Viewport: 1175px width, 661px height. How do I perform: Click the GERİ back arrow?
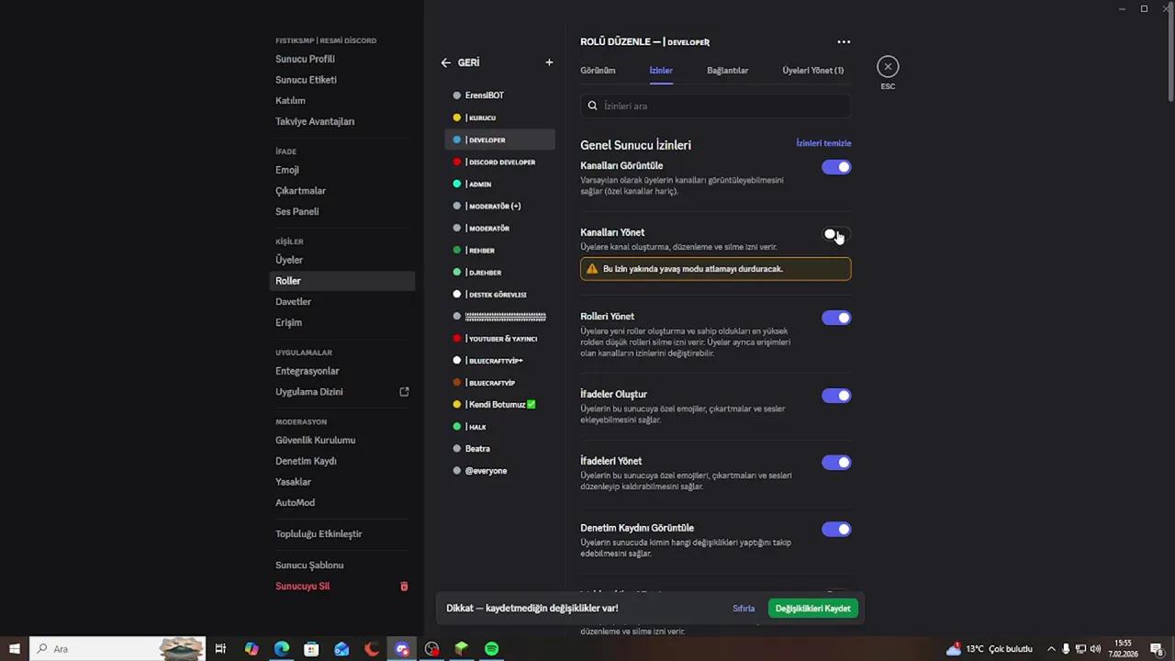[446, 62]
